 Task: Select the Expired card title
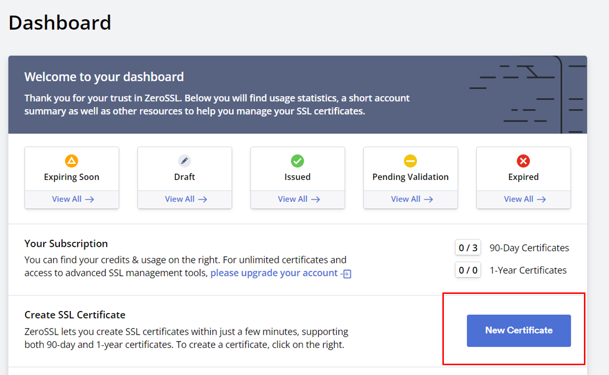523,177
